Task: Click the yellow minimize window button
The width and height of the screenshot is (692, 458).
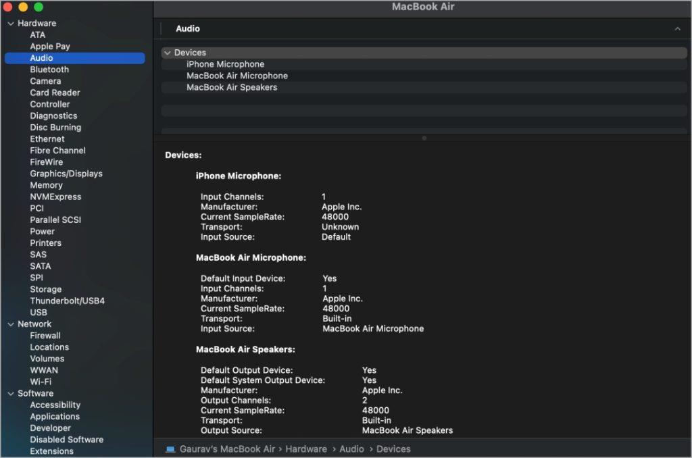Action: 23,7
